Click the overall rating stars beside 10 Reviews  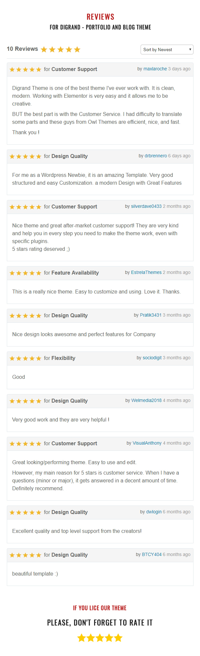(61, 50)
